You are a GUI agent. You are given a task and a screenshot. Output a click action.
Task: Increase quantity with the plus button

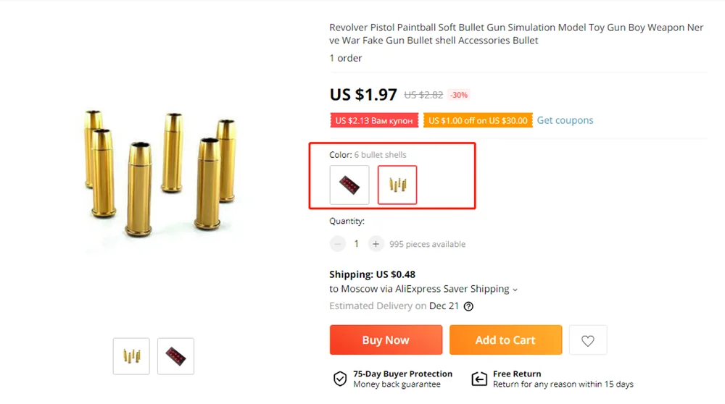pos(376,244)
